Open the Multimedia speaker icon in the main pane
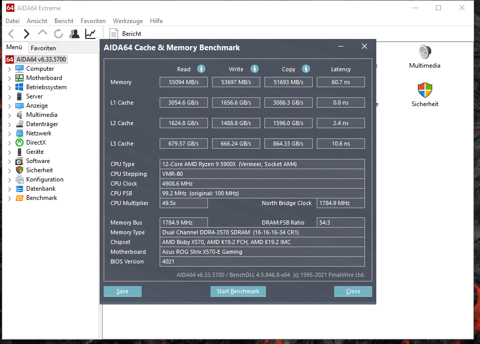 click(425, 52)
